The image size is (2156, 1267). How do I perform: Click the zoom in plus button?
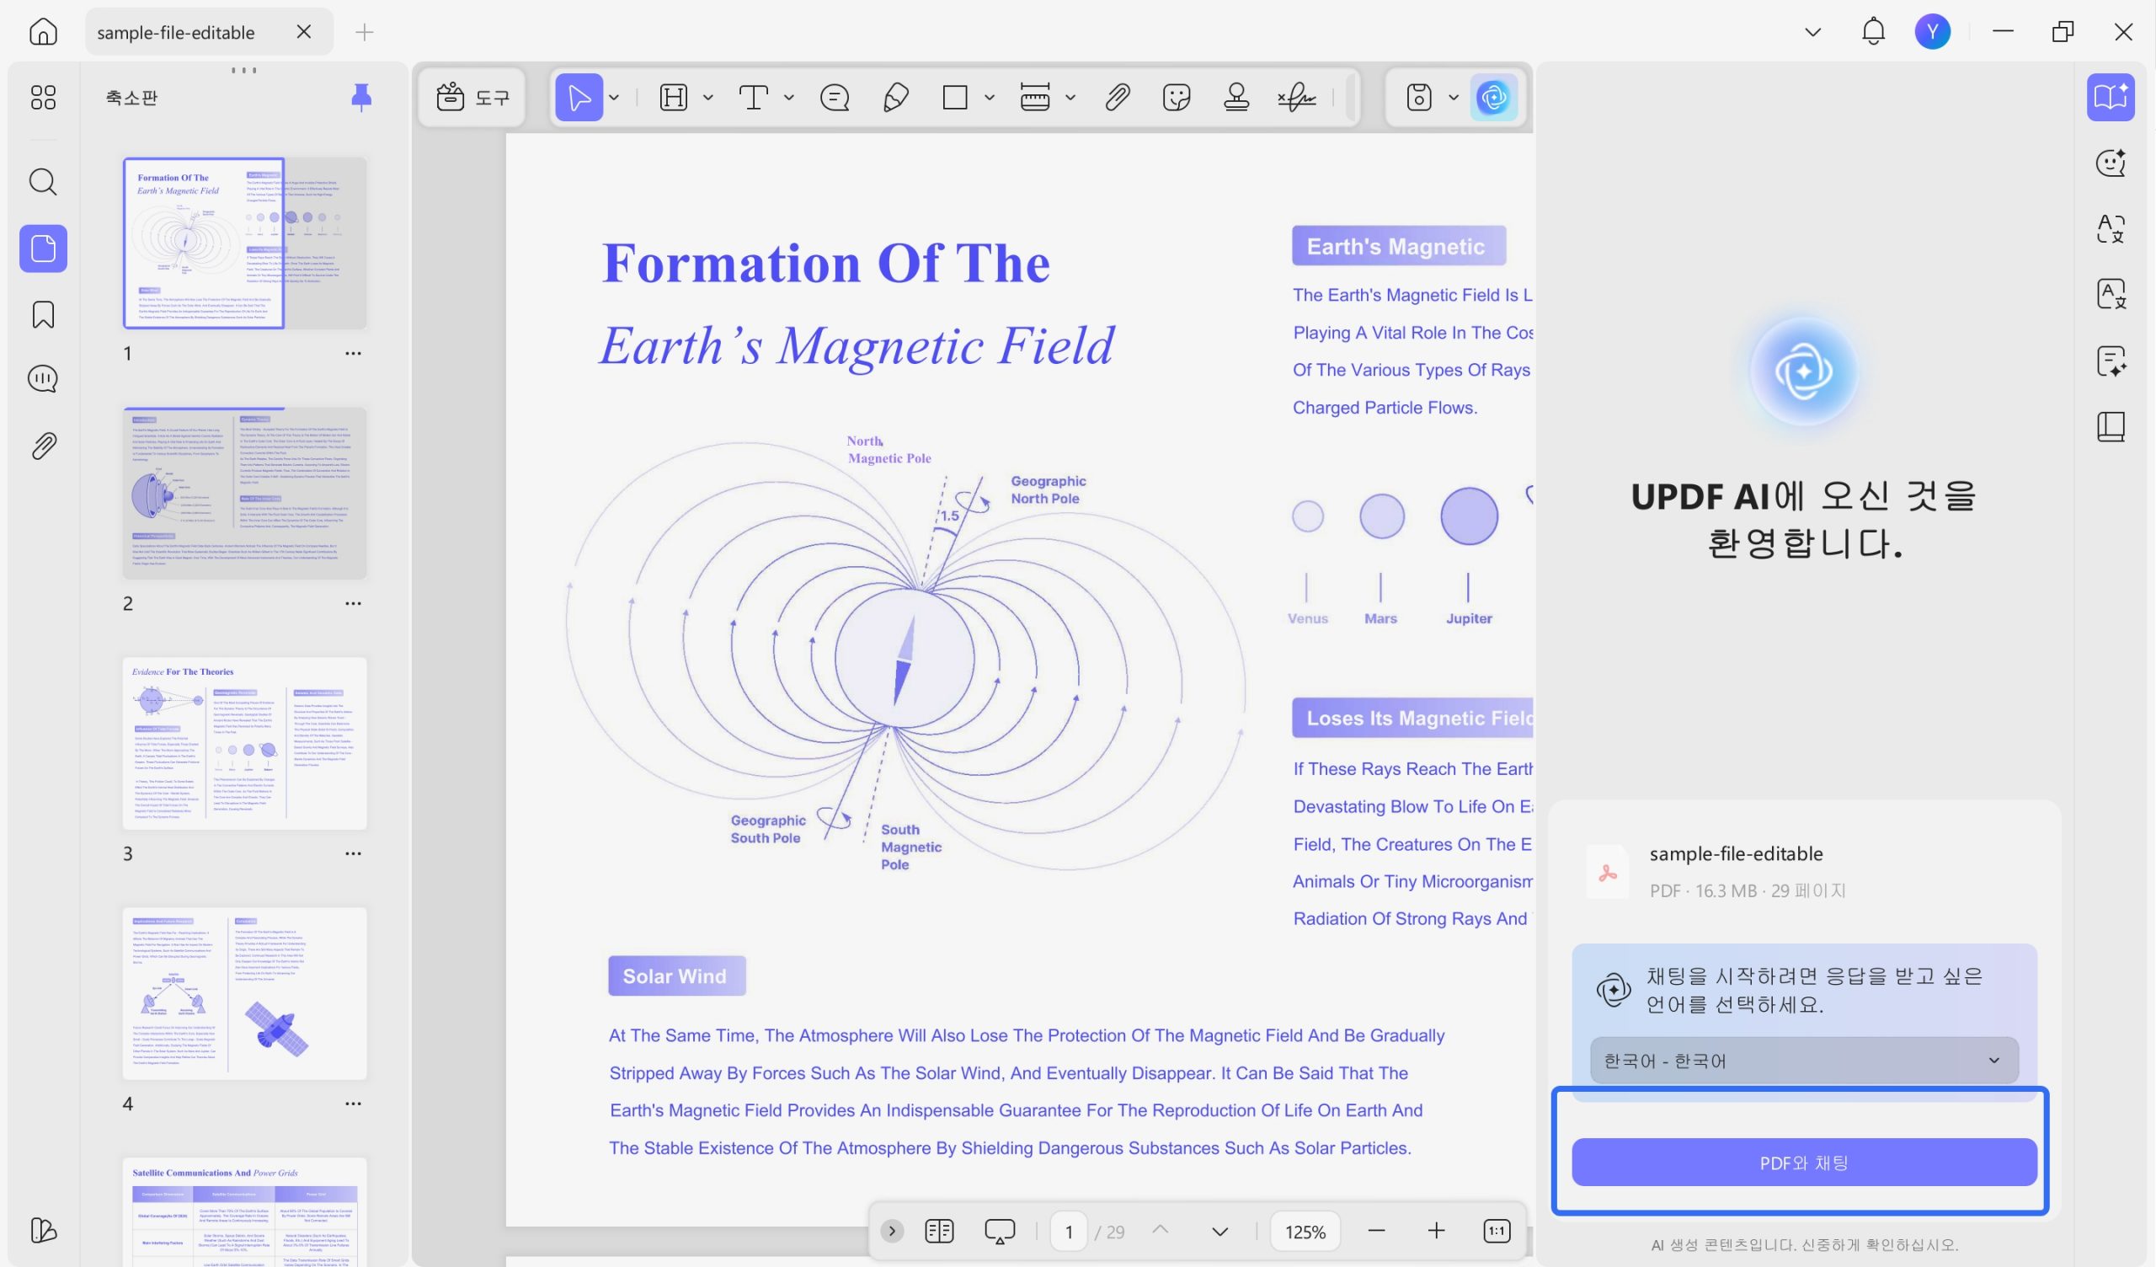(x=1436, y=1231)
